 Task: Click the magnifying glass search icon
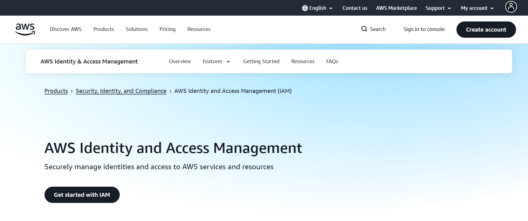tap(364, 29)
